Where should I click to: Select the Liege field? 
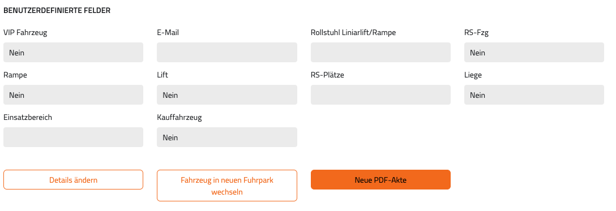[534, 95]
